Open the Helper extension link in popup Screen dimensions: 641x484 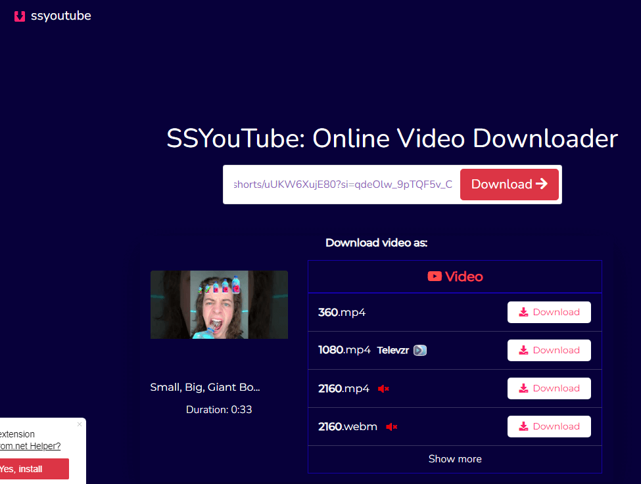coord(30,447)
